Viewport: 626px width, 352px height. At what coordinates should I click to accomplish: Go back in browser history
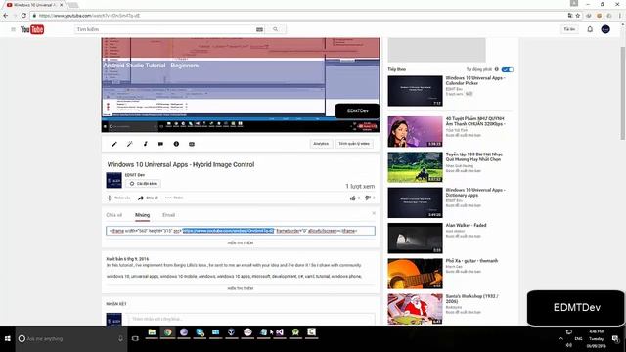coord(6,16)
